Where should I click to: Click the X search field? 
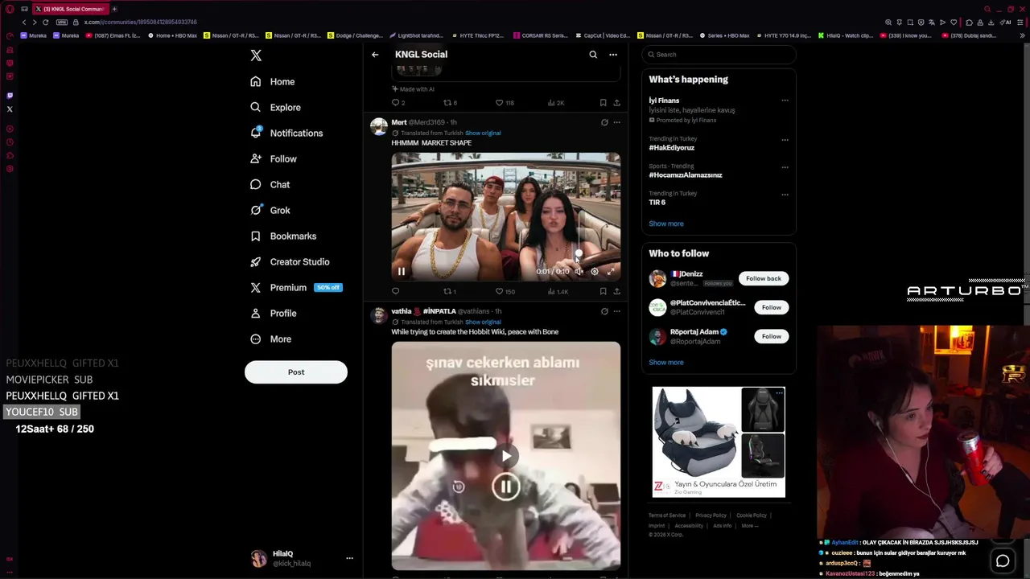point(719,55)
